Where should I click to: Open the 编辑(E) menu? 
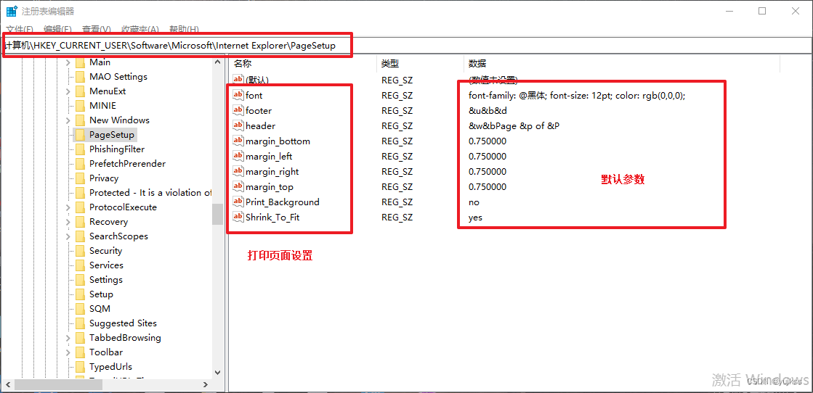(57, 29)
